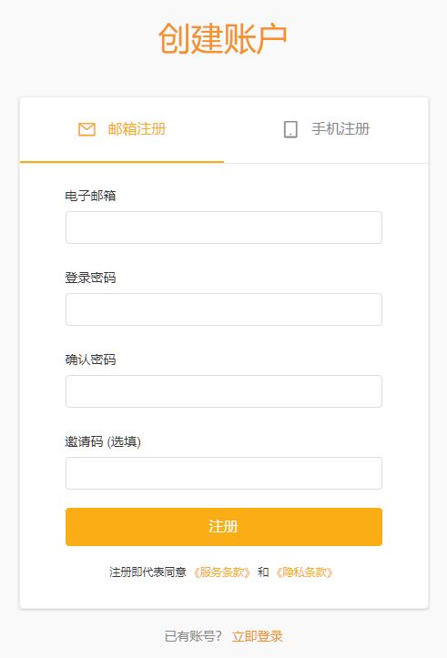Focus the 邀请码 (选填) input field
Viewport: 447px width, 658px height.
coord(224,473)
